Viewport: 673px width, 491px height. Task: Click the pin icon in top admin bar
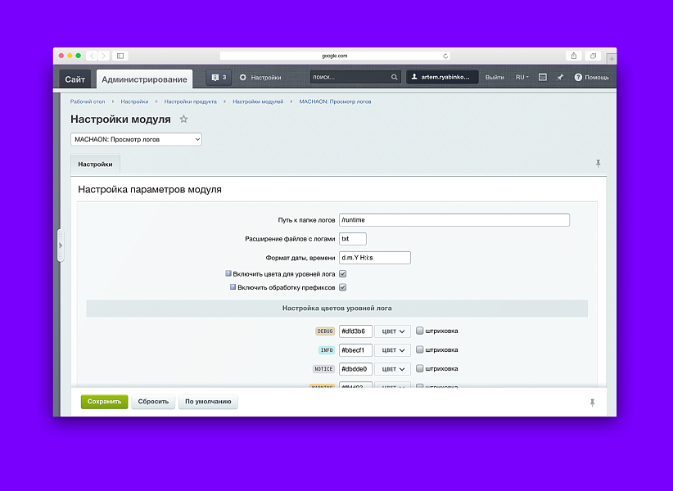(x=560, y=78)
